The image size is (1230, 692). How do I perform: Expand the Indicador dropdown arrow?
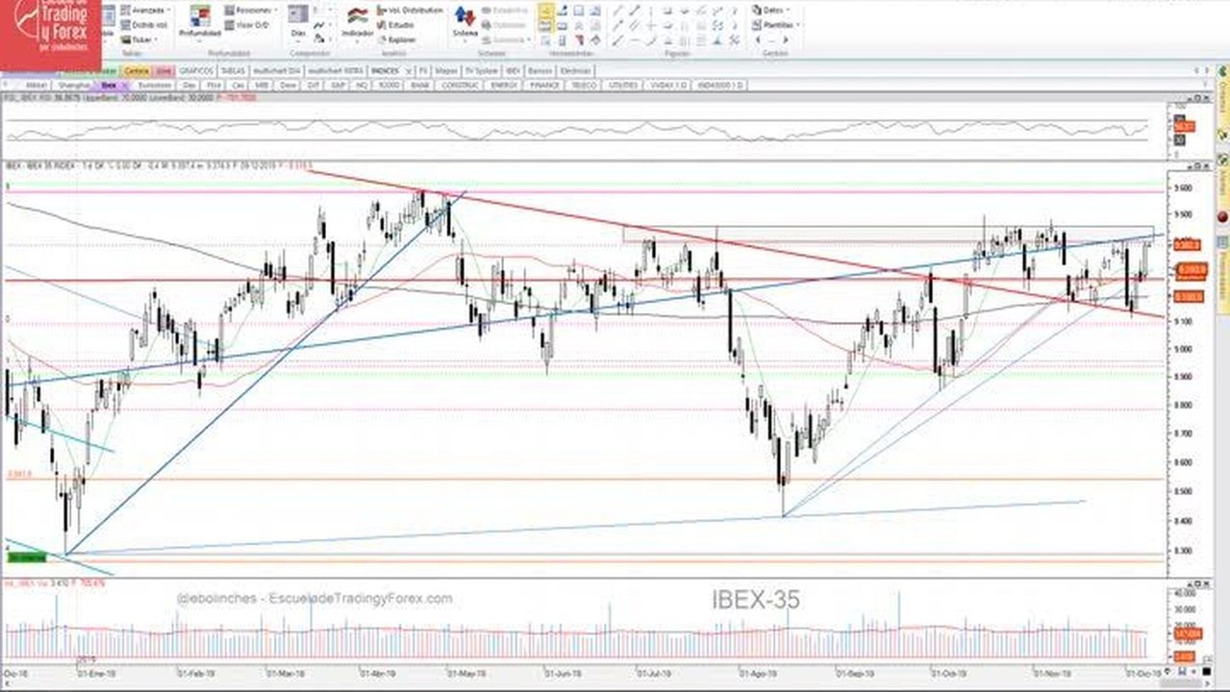[357, 41]
